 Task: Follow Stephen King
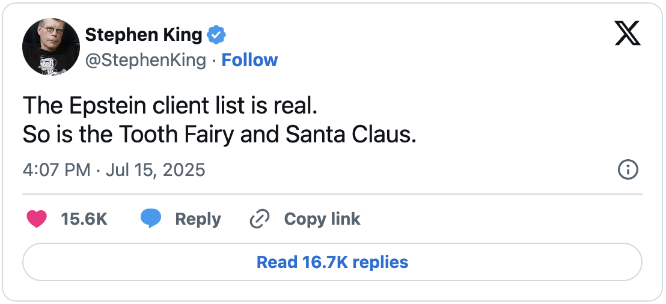(249, 60)
